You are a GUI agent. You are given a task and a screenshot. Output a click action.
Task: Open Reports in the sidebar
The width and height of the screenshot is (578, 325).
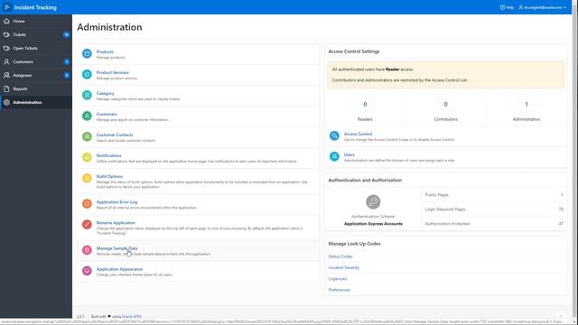pos(36,88)
